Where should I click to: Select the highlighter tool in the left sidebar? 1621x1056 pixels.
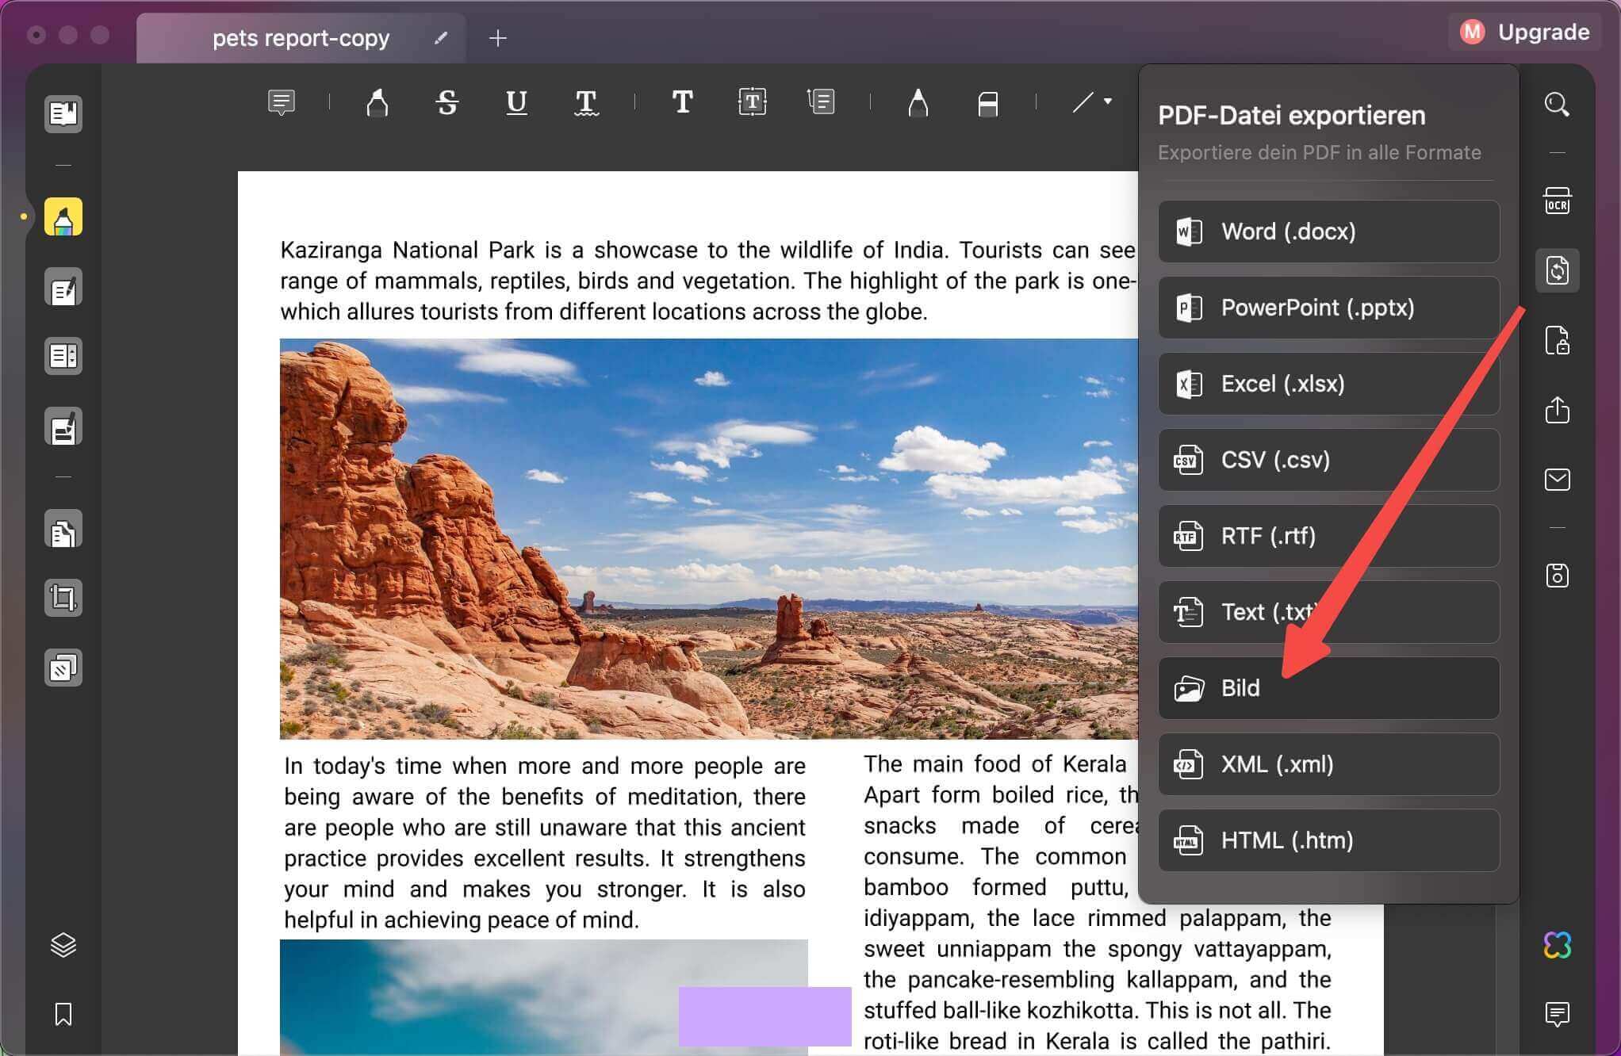click(63, 216)
